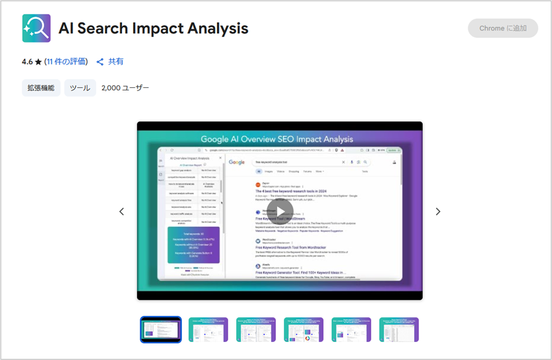The width and height of the screenshot is (552, 360).
Task: Click the AI Search Impact Analysis title
Action: click(x=153, y=29)
